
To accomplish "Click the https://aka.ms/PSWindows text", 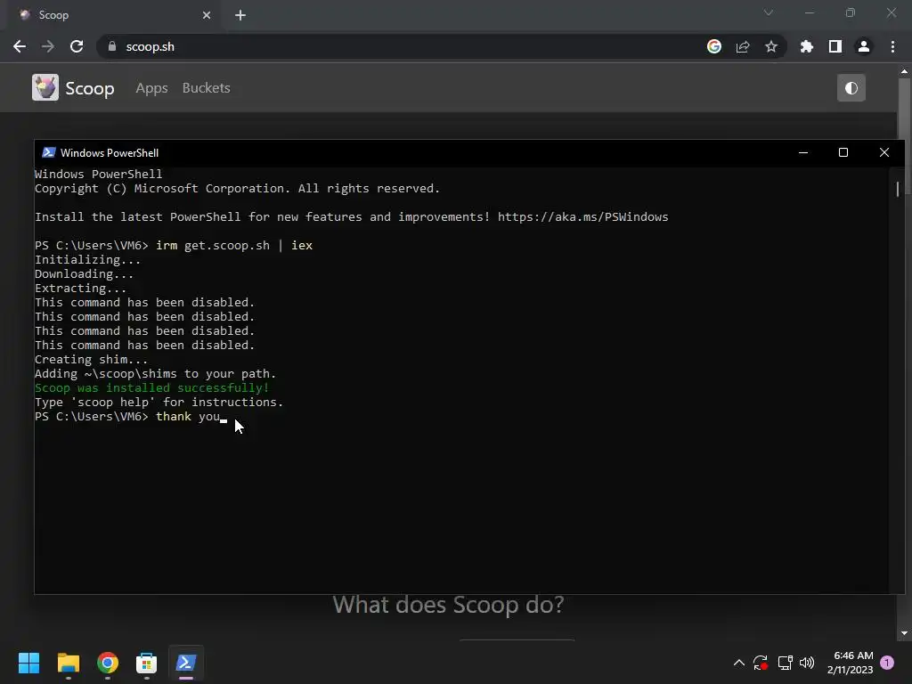I will (x=582, y=217).
